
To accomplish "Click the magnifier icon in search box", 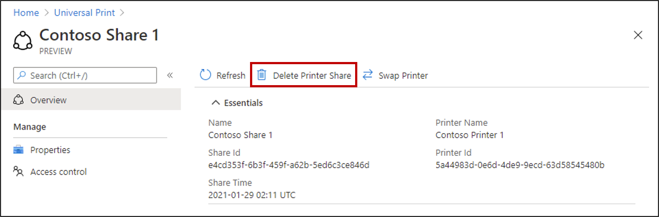I will [x=21, y=76].
